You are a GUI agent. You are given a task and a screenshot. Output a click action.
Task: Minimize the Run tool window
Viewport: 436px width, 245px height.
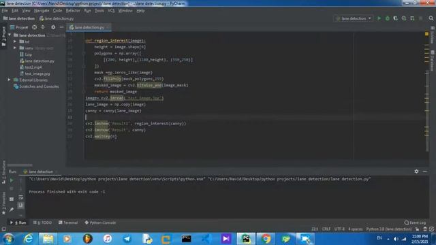(x=425, y=171)
